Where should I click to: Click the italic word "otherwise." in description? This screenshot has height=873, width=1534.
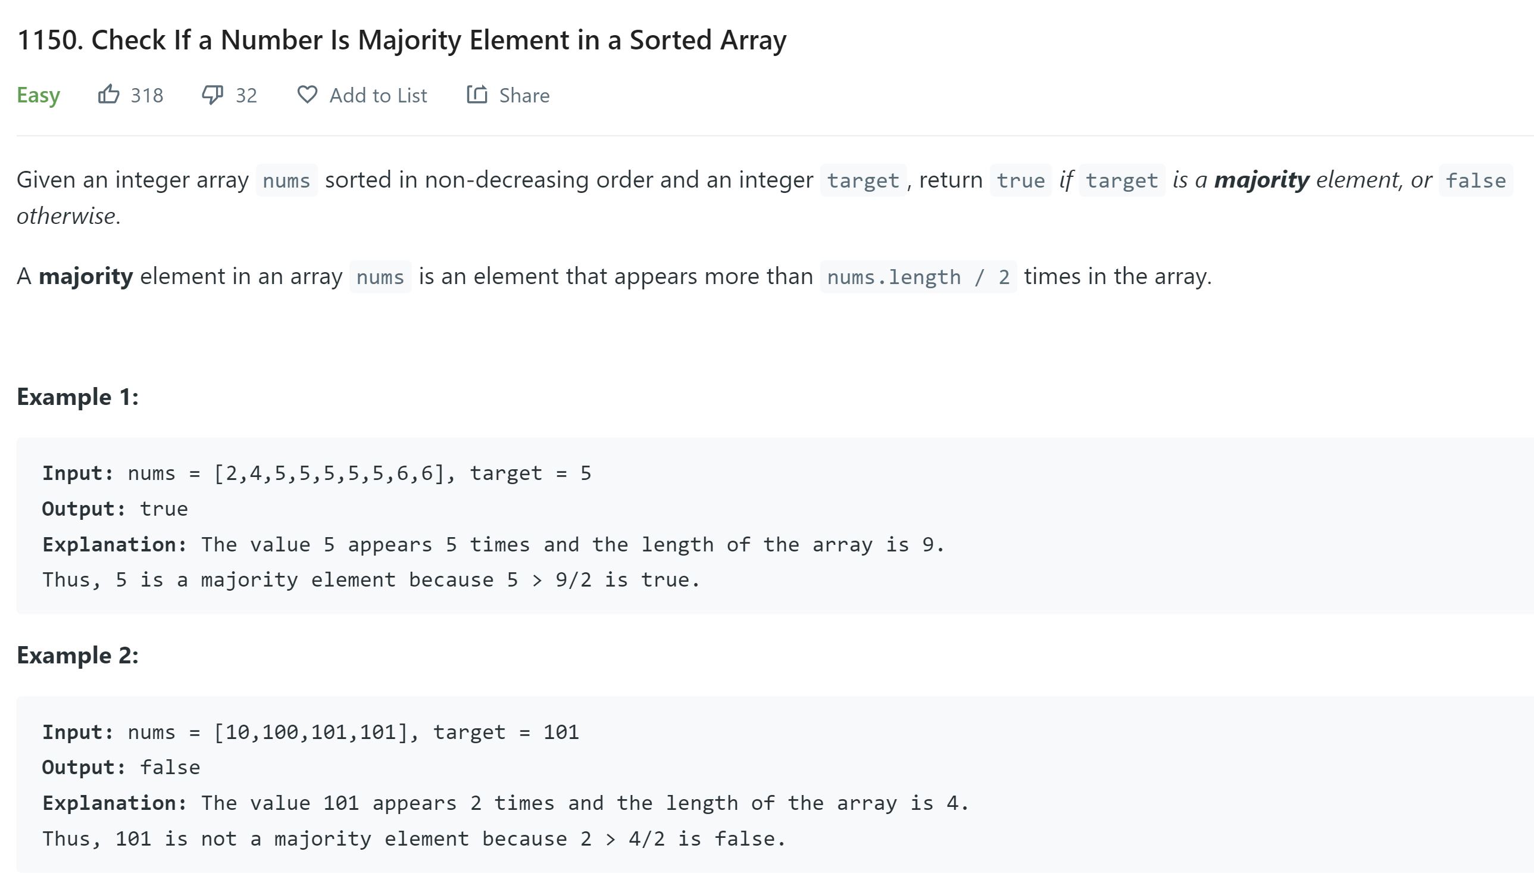point(69,216)
